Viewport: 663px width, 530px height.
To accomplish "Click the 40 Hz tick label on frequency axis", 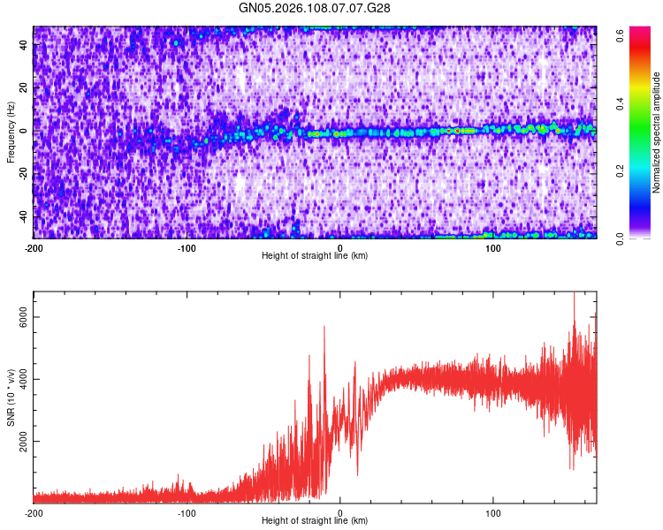I will (x=23, y=45).
